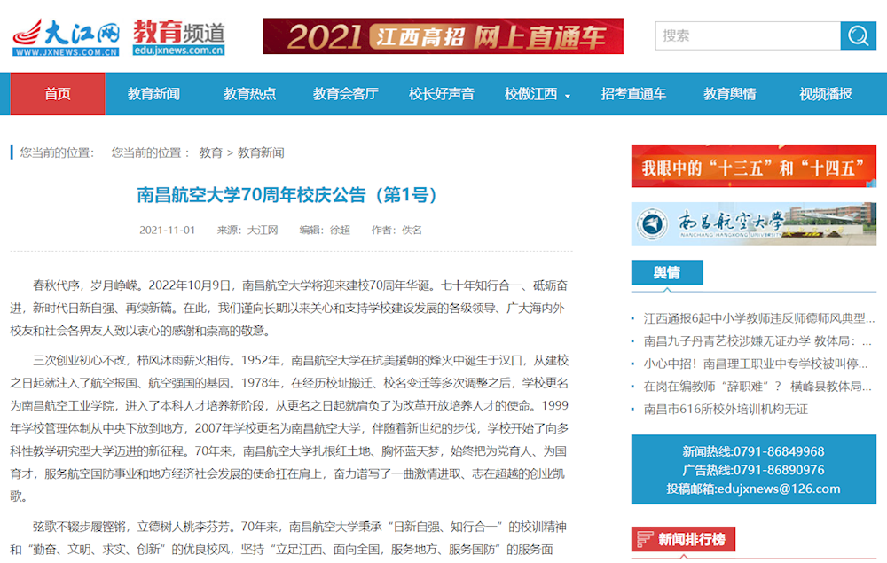Image resolution: width=887 pixels, height=563 pixels.
Task: Select the 舆情 section tab
Action: 666,273
